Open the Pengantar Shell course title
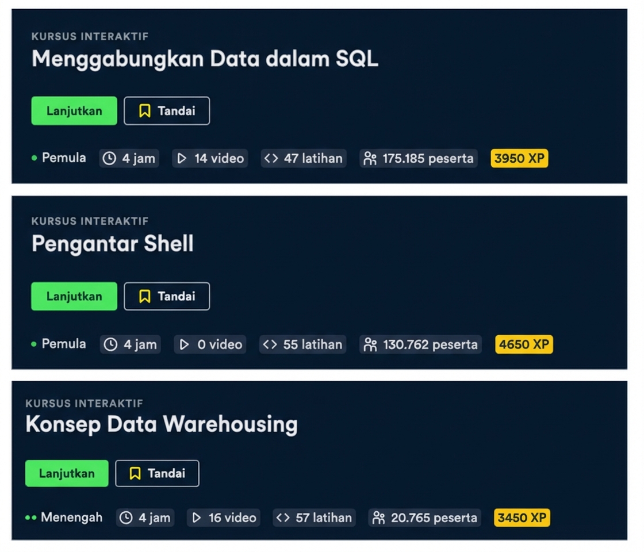 (113, 243)
